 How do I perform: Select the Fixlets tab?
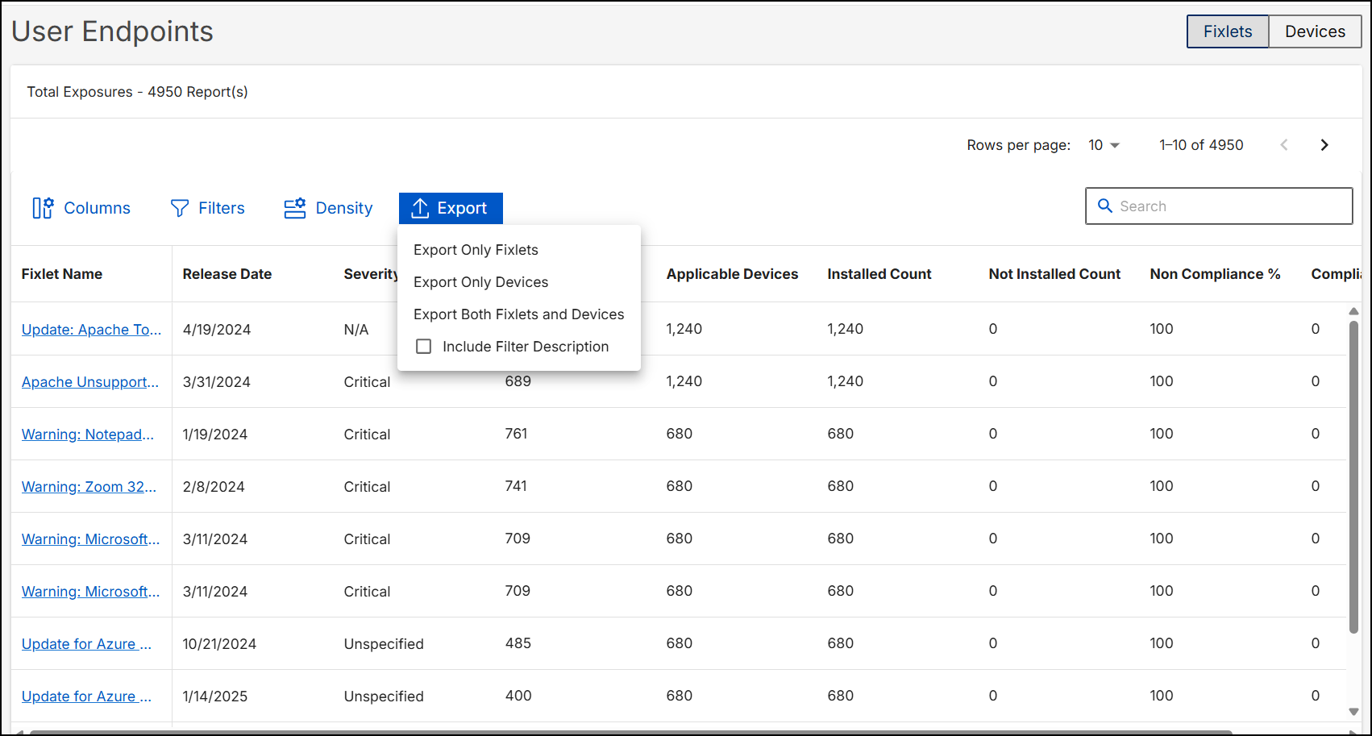coord(1227,31)
